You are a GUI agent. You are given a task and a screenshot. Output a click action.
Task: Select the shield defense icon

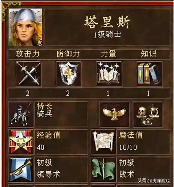click(68, 74)
